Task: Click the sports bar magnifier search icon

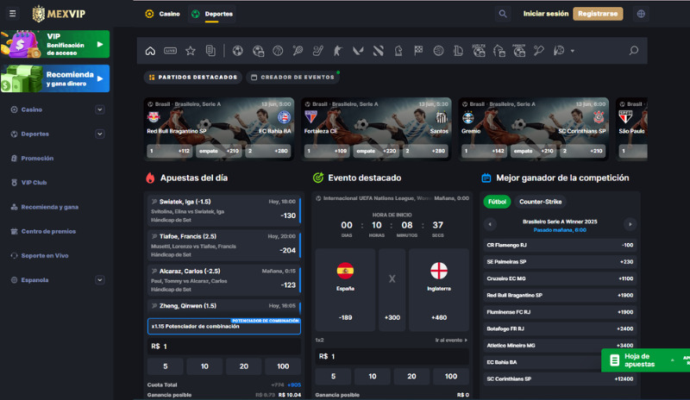Action: tap(634, 51)
